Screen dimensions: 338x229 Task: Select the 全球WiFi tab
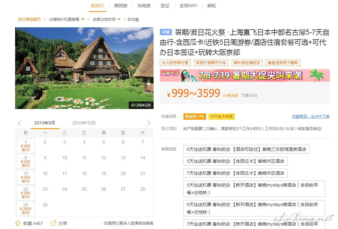pos(189,6)
